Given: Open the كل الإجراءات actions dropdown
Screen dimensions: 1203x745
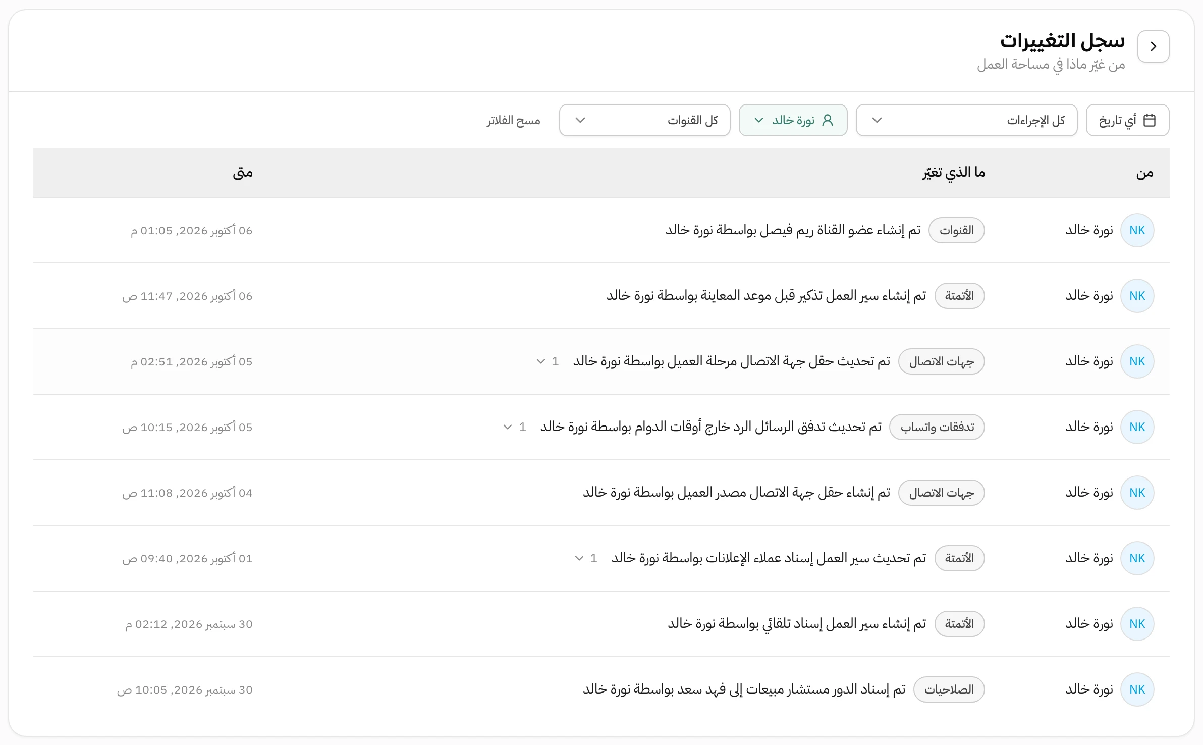Looking at the screenshot, I should click(966, 120).
